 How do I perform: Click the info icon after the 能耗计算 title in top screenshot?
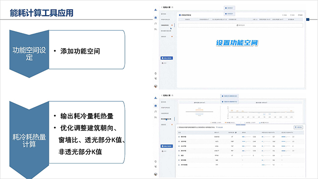coord(172,7)
